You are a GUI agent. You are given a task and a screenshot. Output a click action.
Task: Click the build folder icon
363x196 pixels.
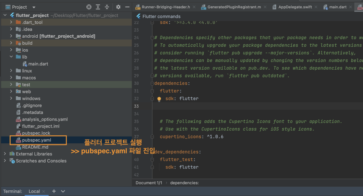point(18,43)
